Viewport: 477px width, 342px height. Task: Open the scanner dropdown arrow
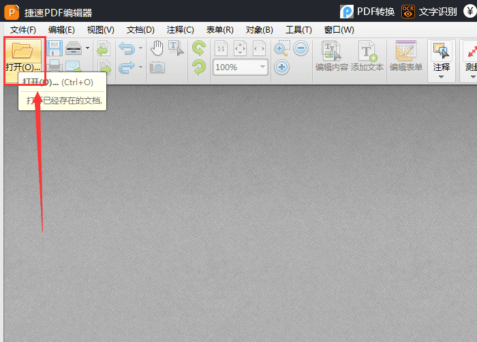(x=88, y=48)
